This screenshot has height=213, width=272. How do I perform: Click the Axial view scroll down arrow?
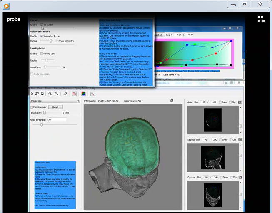[240, 133]
